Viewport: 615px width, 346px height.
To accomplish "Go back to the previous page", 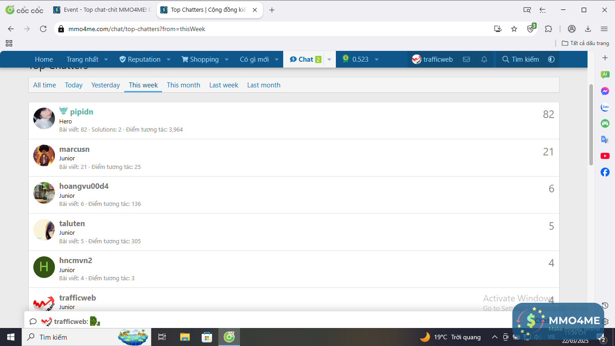I will click(x=11, y=29).
